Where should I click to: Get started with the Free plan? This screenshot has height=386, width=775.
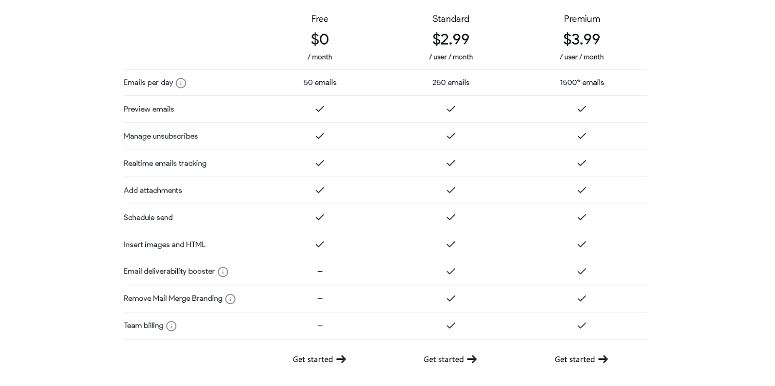pyautogui.click(x=313, y=359)
